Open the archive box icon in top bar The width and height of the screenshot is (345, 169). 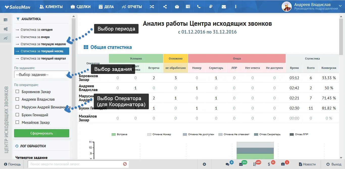click(x=177, y=7)
